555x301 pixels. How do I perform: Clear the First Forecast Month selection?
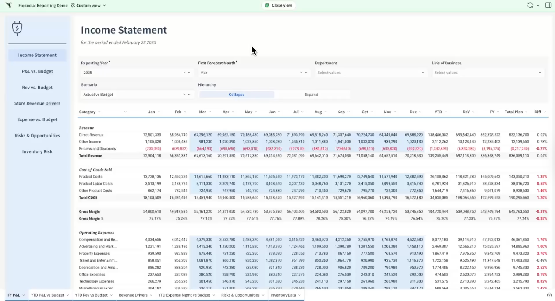coord(301,73)
